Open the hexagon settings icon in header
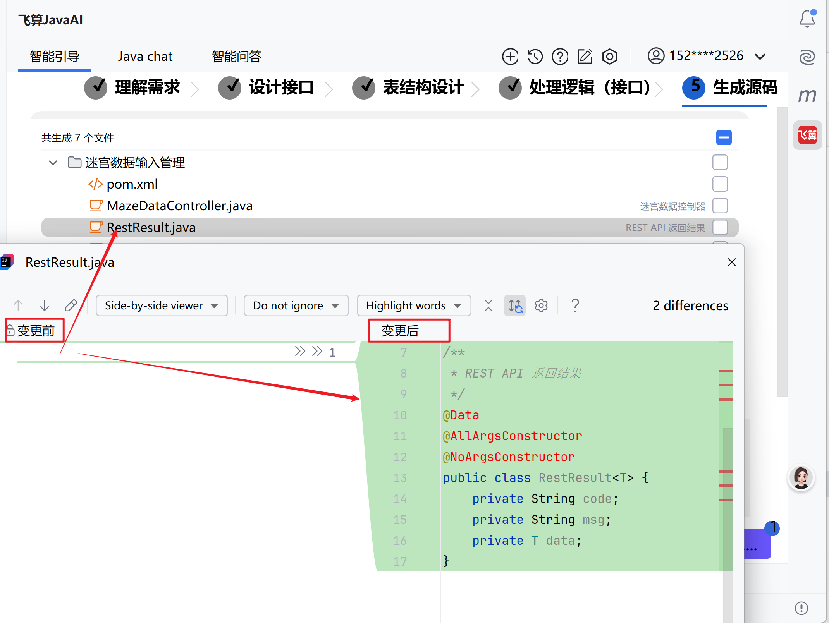This screenshot has height=623, width=829. tap(609, 57)
